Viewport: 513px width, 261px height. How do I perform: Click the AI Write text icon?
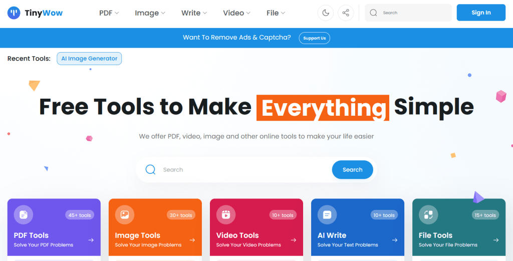[327, 215]
